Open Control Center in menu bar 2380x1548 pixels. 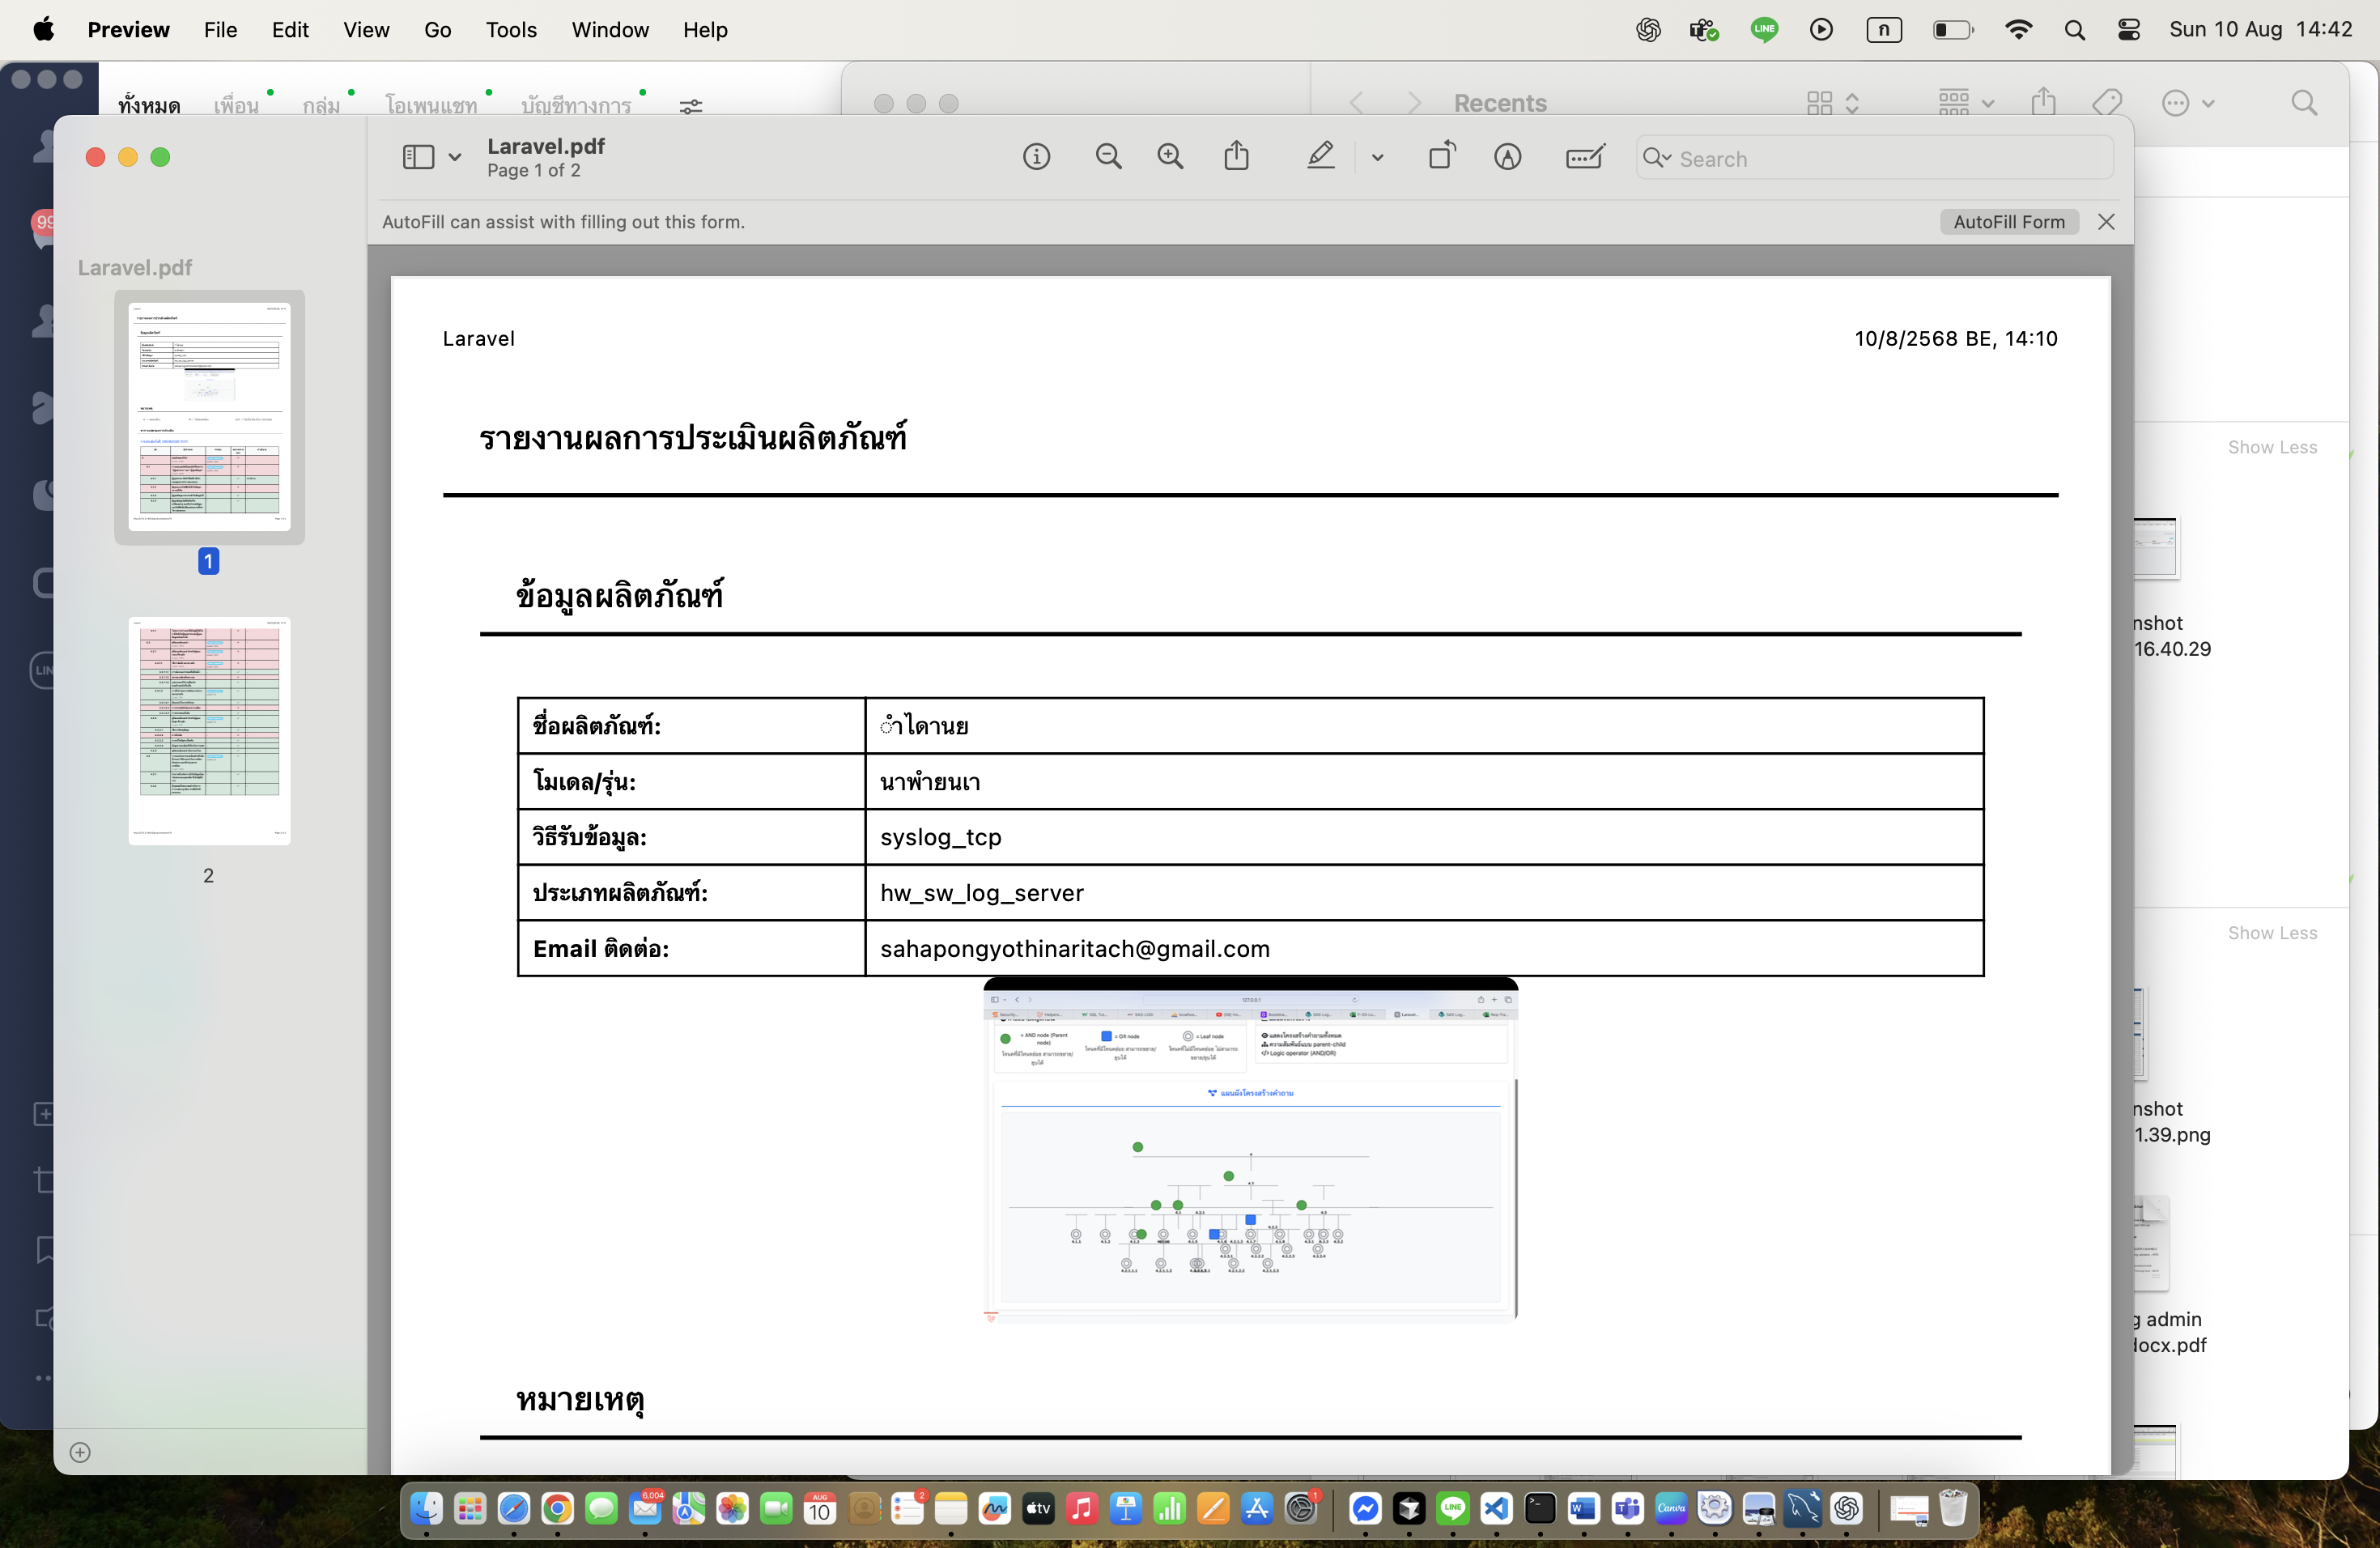click(2128, 30)
